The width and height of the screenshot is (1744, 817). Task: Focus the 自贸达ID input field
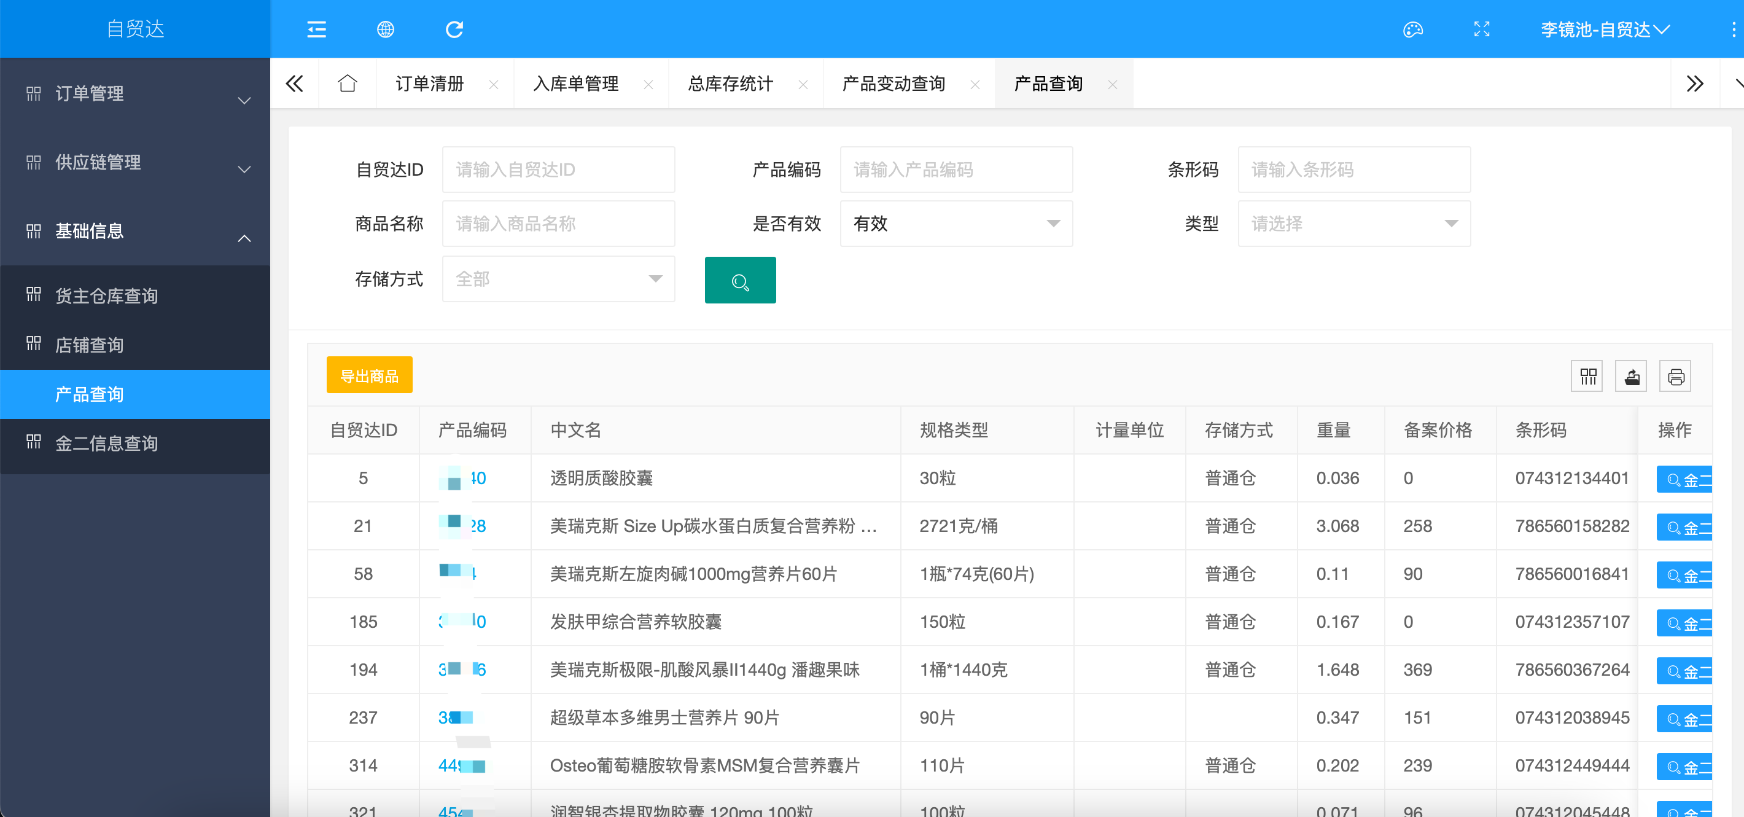click(559, 170)
